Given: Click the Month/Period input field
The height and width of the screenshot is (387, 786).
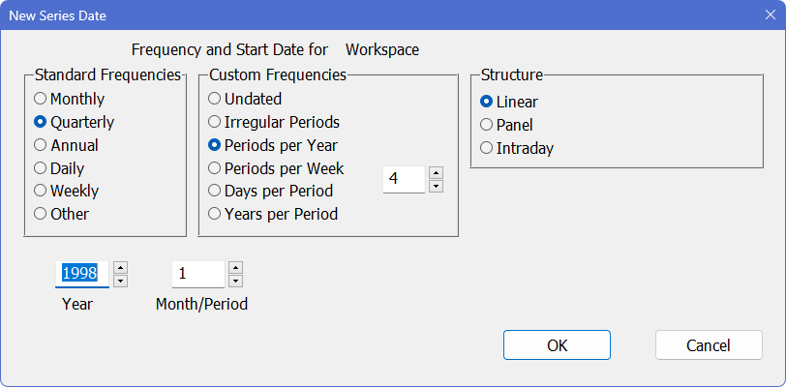Looking at the screenshot, I should [197, 275].
